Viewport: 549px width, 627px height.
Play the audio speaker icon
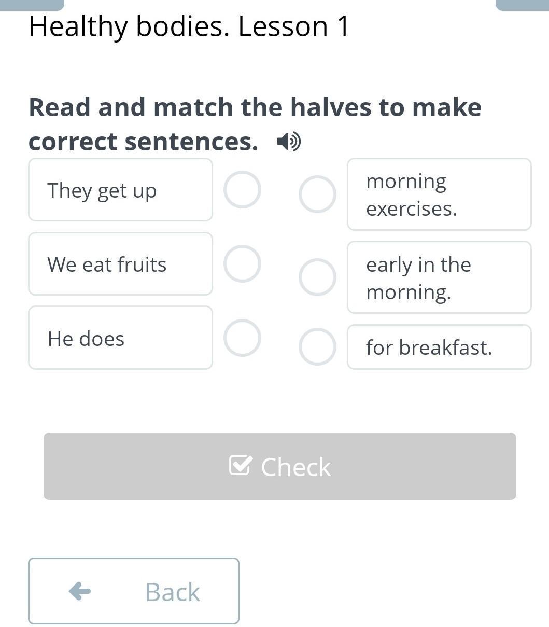point(289,141)
